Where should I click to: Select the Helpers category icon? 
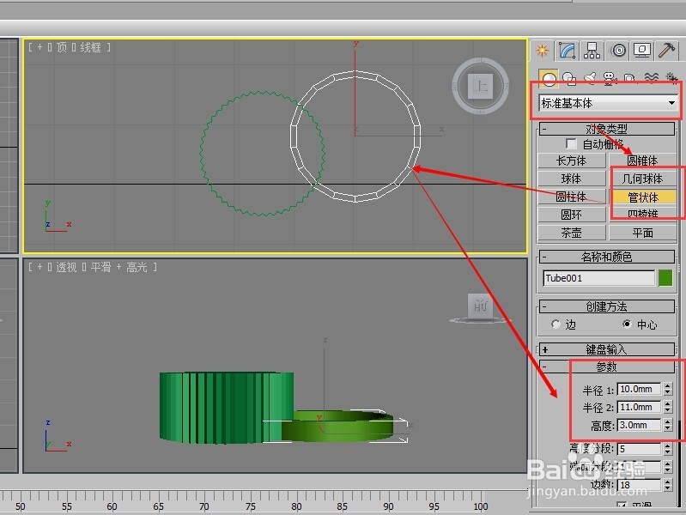pyautogui.click(x=629, y=79)
